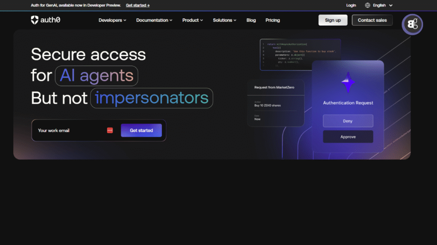This screenshot has width=437, height=245.
Task: Click the work email input field
Action: (x=68, y=130)
